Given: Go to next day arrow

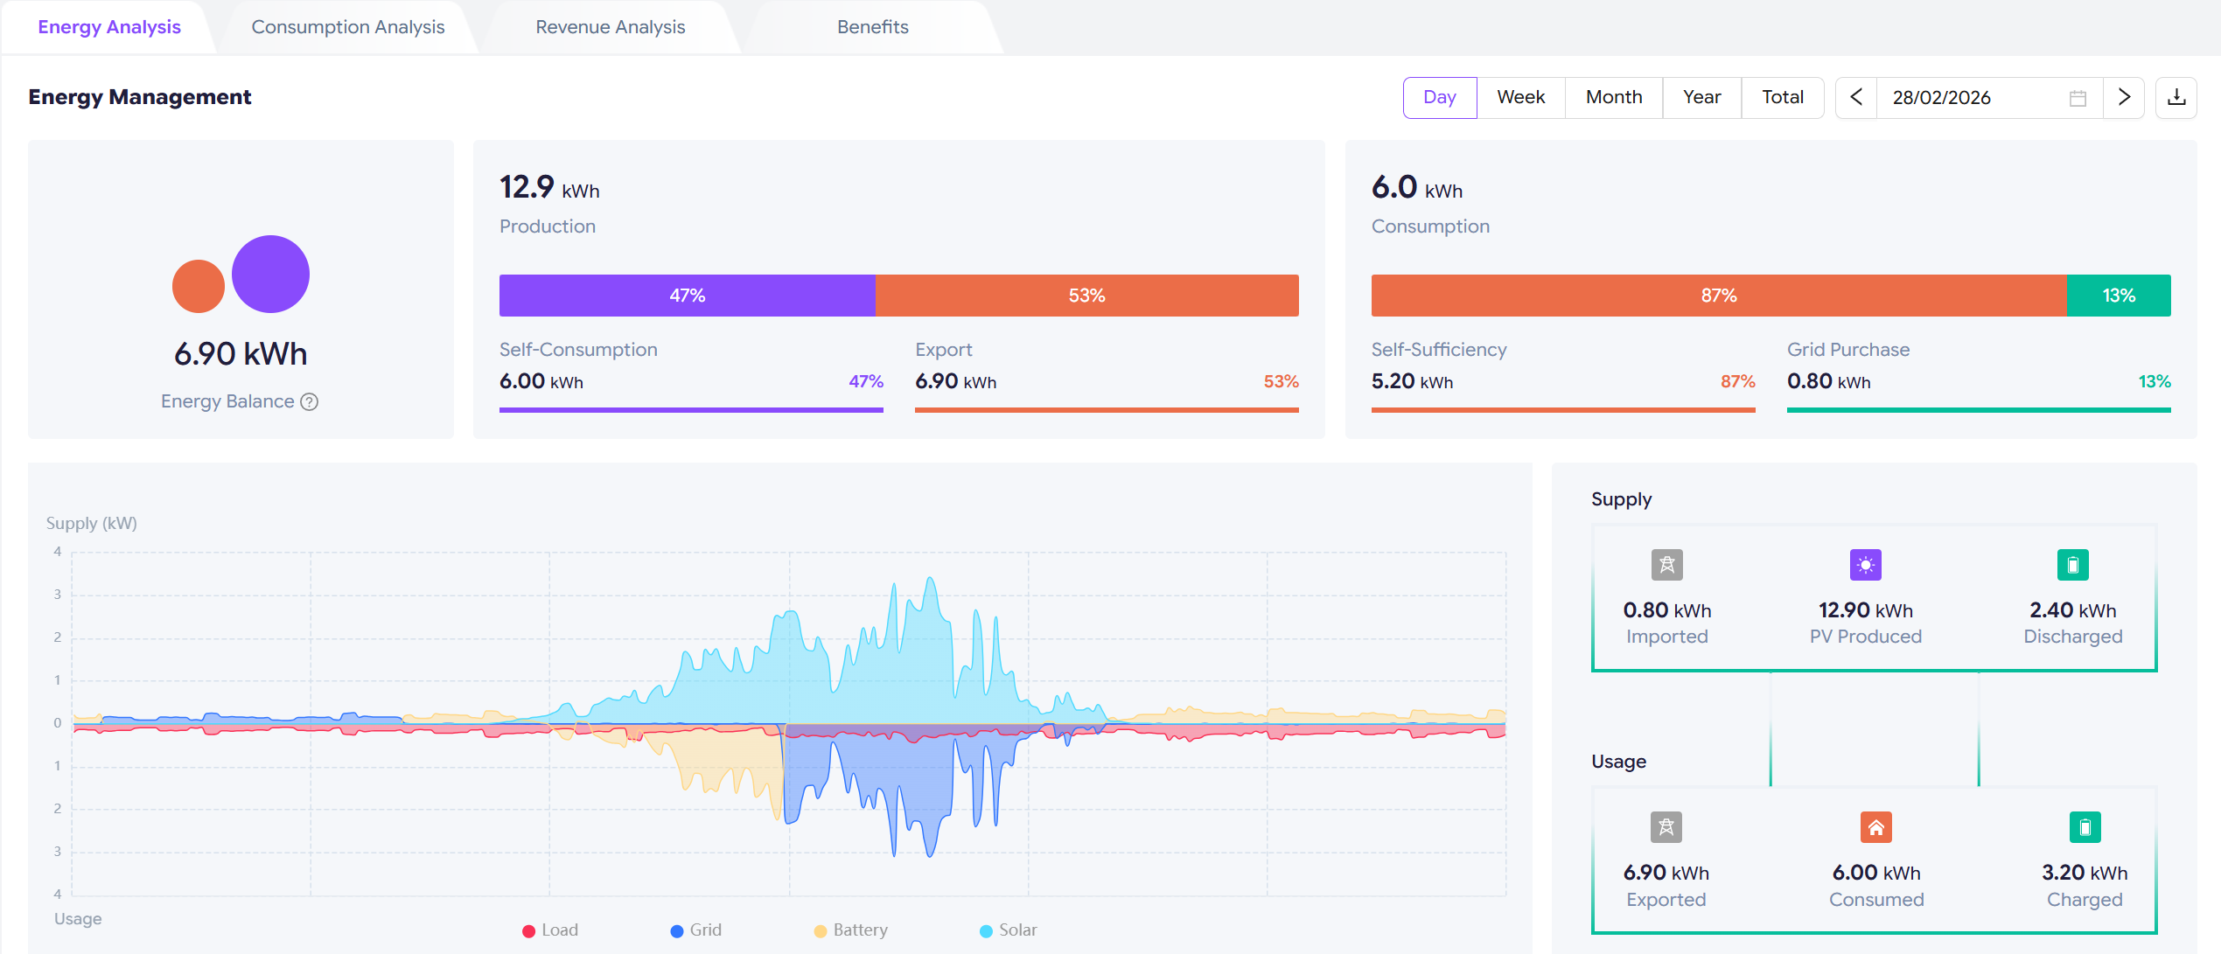Looking at the screenshot, I should [2124, 97].
